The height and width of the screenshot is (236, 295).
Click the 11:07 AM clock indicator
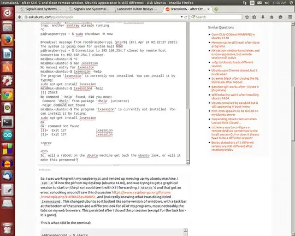[279, 3]
